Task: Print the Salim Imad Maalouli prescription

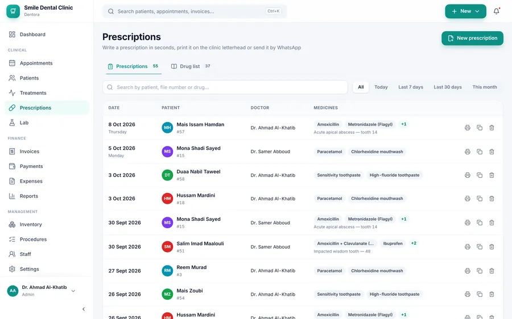Action: 468,247
